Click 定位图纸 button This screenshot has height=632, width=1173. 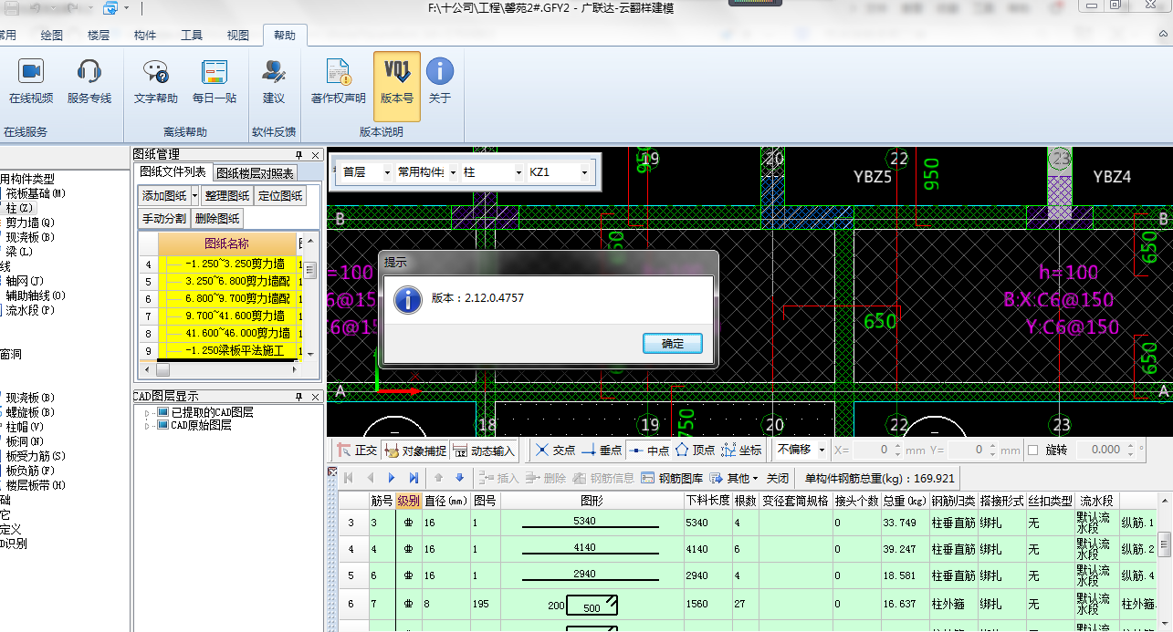click(280, 195)
